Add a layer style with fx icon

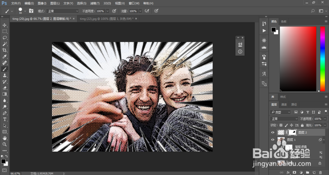pyautogui.click(x=288, y=172)
